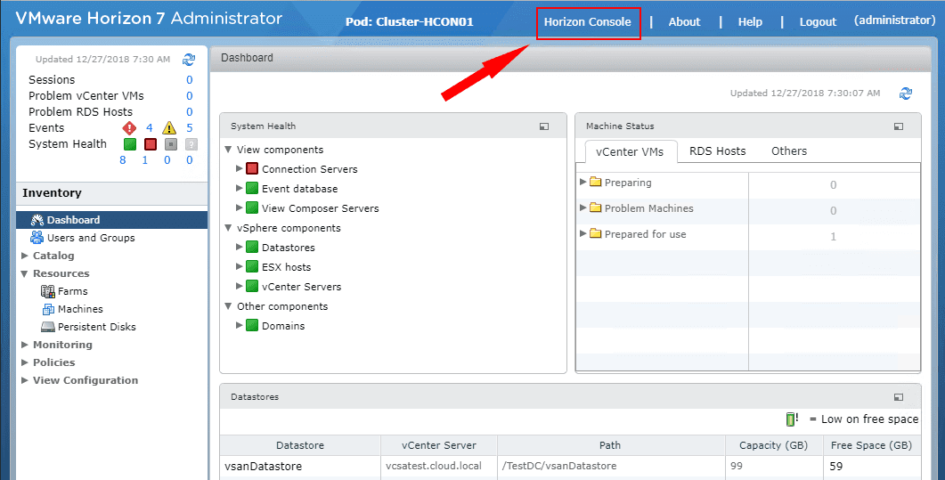Image resolution: width=945 pixels, height=480 pixels.
Task: Expand the View Configuration section
Action: click(25, 380)
